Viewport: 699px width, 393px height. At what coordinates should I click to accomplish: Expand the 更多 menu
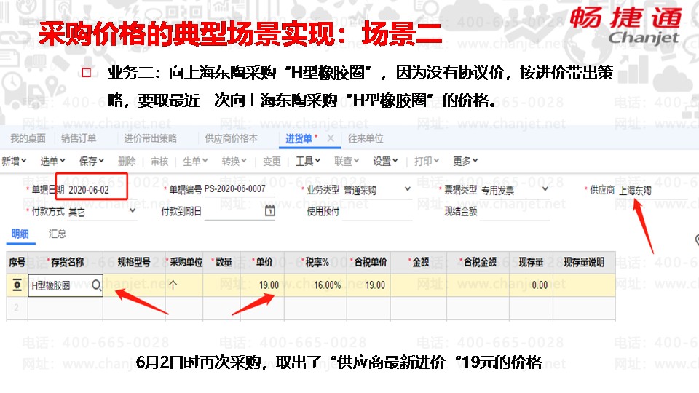[465, 162]
